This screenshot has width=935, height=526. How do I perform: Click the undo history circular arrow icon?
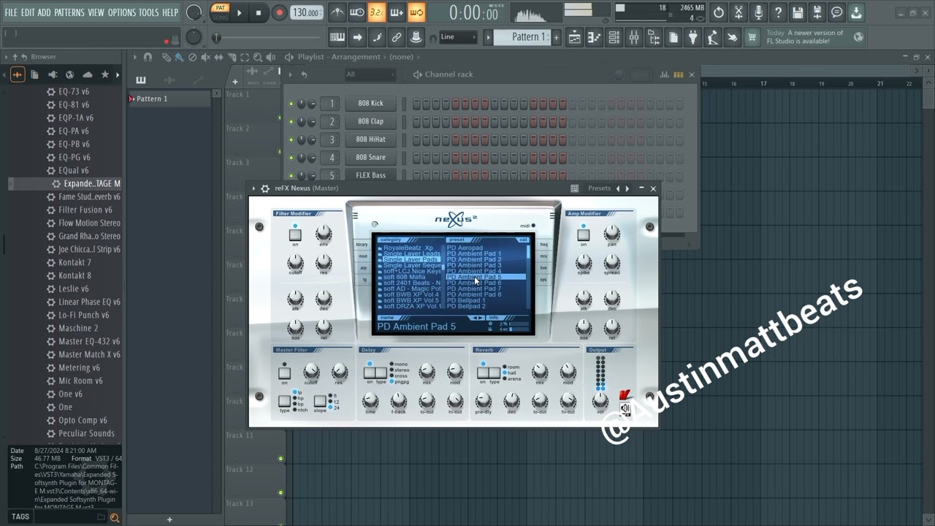tap(719, 12)
